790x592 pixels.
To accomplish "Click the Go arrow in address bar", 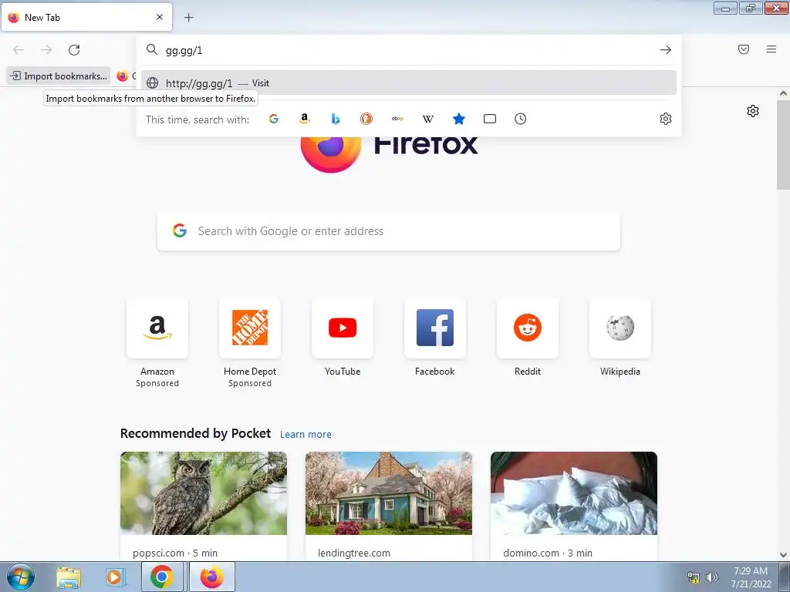I will tap(666, 50).
